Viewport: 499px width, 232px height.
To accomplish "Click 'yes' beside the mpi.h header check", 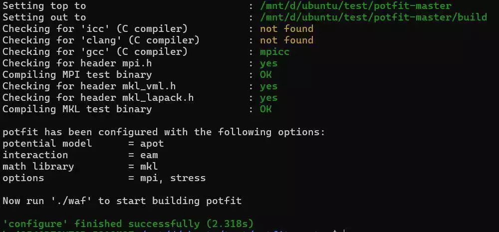I will point(268,63).
